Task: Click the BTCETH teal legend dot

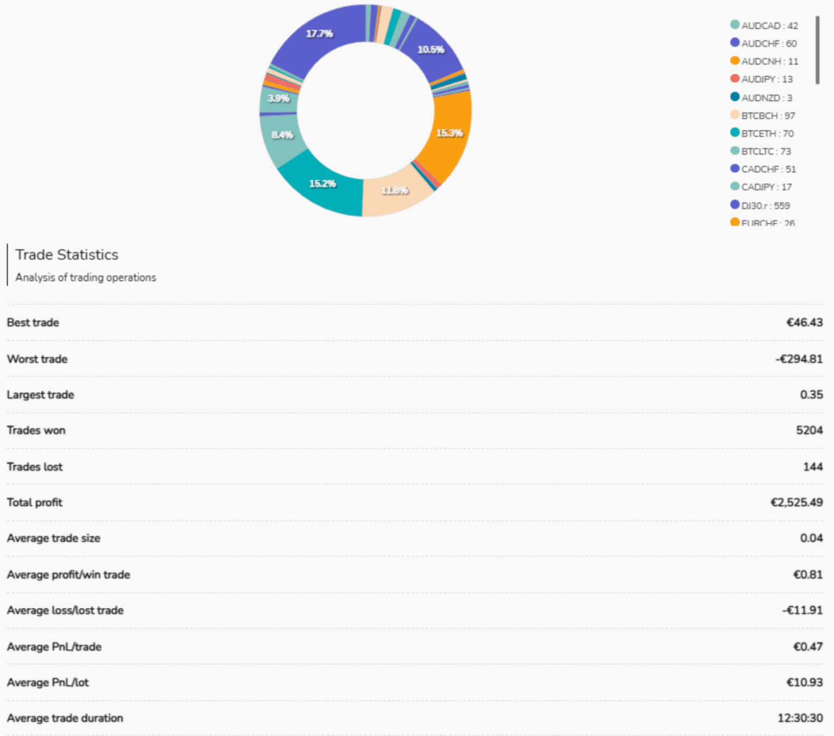Action: click(736, 133)
